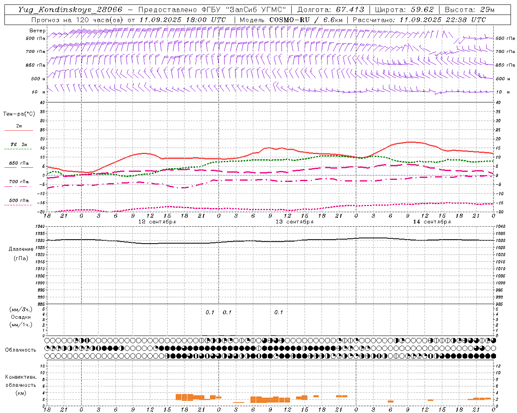The width and height of the screenshot is (517, 413).
Task: Select 40 on the left temperature axis
Action: 43,102
